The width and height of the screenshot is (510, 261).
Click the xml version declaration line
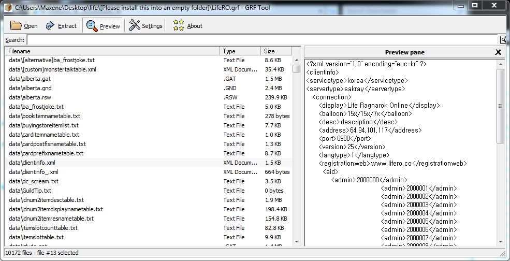[x=366, y=64]
